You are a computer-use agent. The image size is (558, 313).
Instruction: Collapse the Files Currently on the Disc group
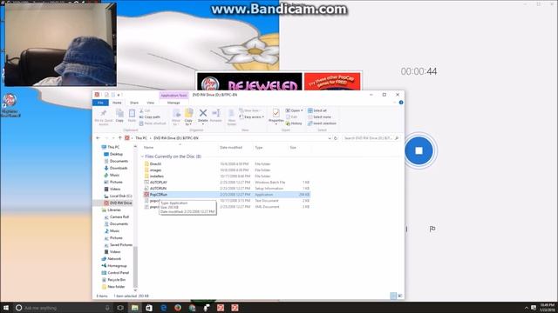point(142,156)
